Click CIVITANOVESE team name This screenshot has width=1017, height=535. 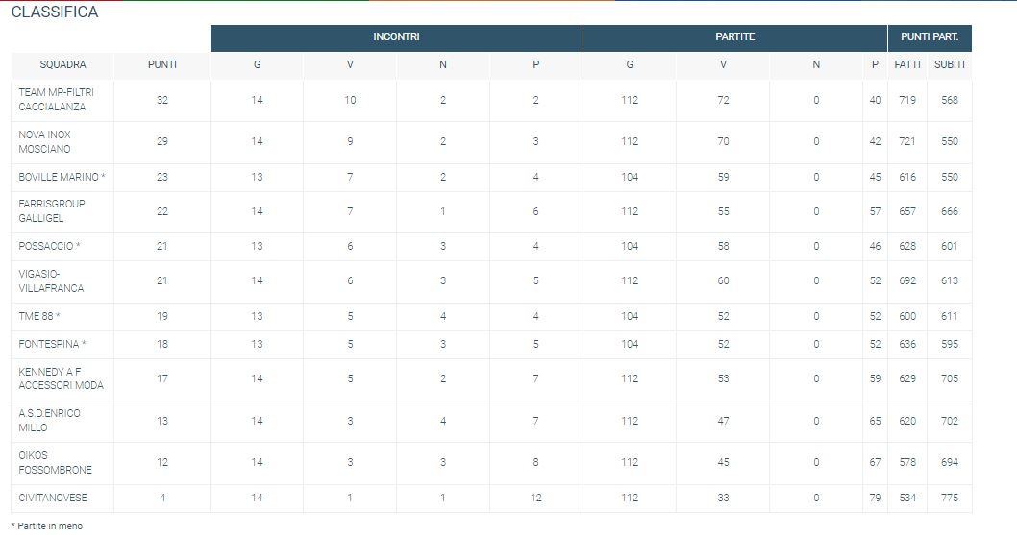(x=53, y=499)
